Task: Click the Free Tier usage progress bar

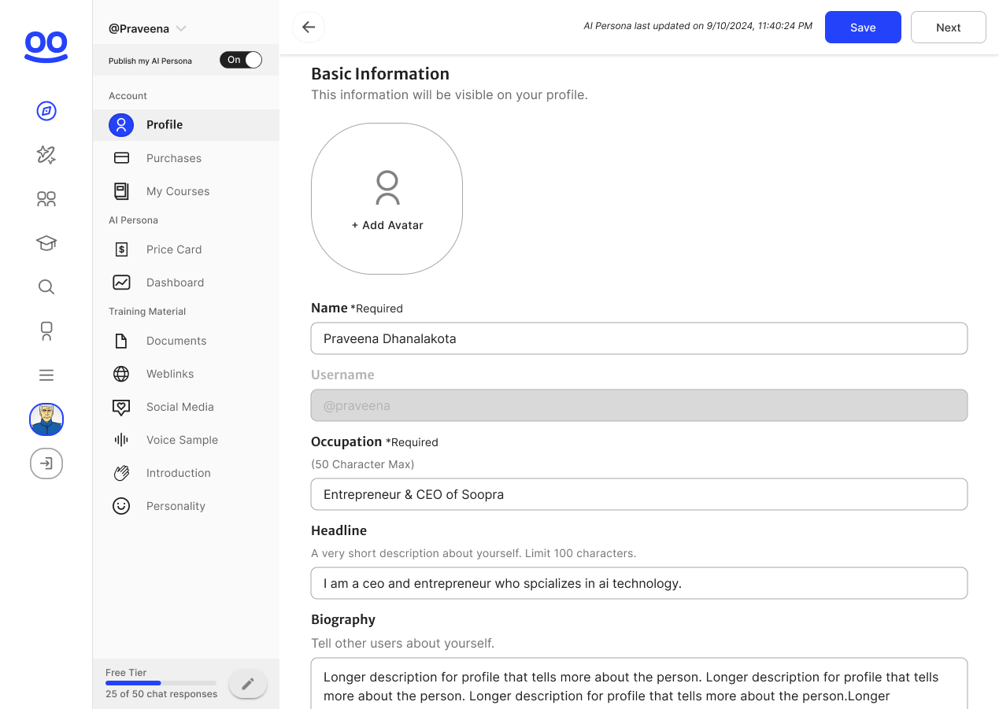Action: [161, 683]
